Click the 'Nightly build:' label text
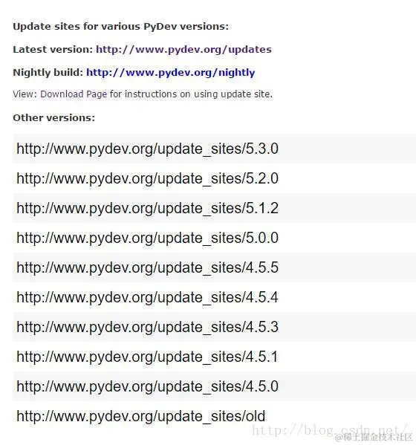Image resolution: width=416 pixels, height=445 pixels. [x=48, y=73]
